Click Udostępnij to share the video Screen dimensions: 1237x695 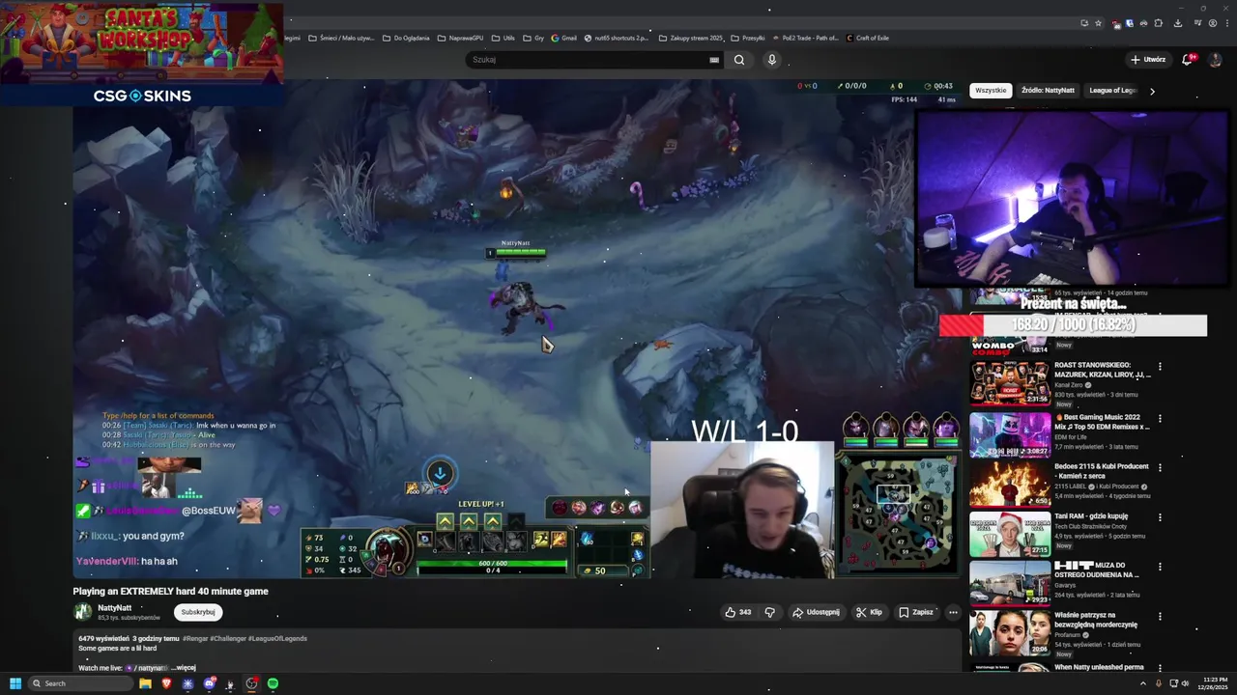pyautogui.click(x=816, y=612)
